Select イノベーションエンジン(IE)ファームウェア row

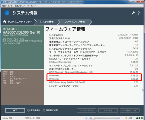point(94,66)
